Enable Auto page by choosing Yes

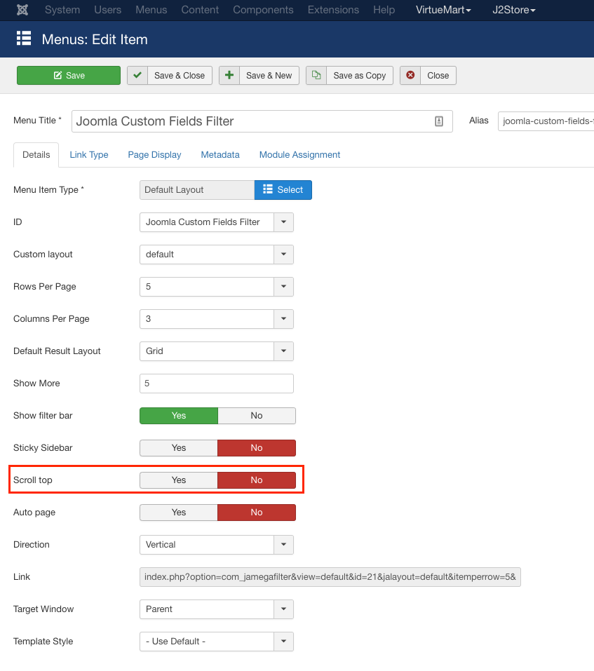click(x=179, y=513)
